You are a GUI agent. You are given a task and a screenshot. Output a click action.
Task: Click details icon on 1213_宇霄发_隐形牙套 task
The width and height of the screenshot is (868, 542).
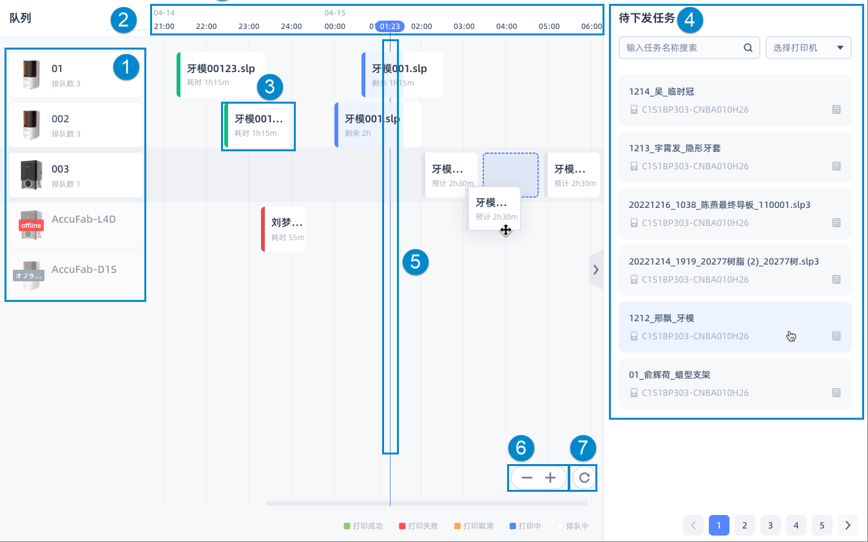[836, 166]
